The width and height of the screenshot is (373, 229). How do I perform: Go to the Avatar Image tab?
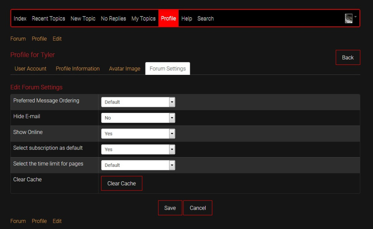(125, 69)
